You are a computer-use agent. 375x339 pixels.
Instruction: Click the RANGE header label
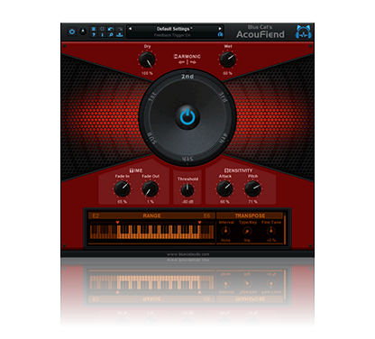[x=151, y=215]
